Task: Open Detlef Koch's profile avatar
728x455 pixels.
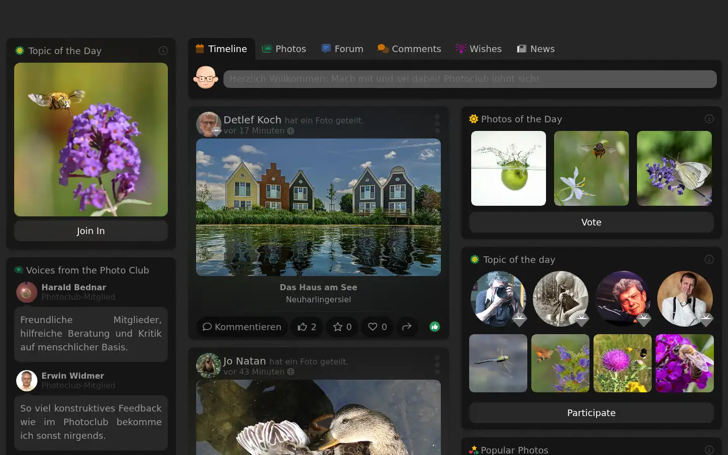Action: coord(209,124)
